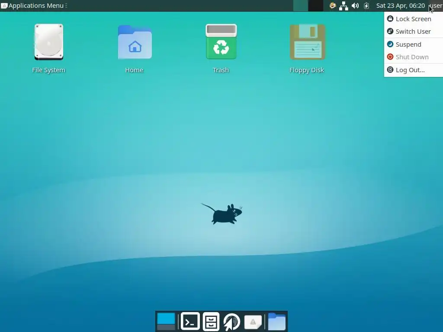Select Suspend in the user menu

point(413,45)
